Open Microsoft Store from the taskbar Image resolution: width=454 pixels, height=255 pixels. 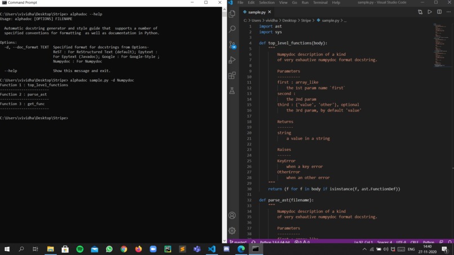pos(65,249)
